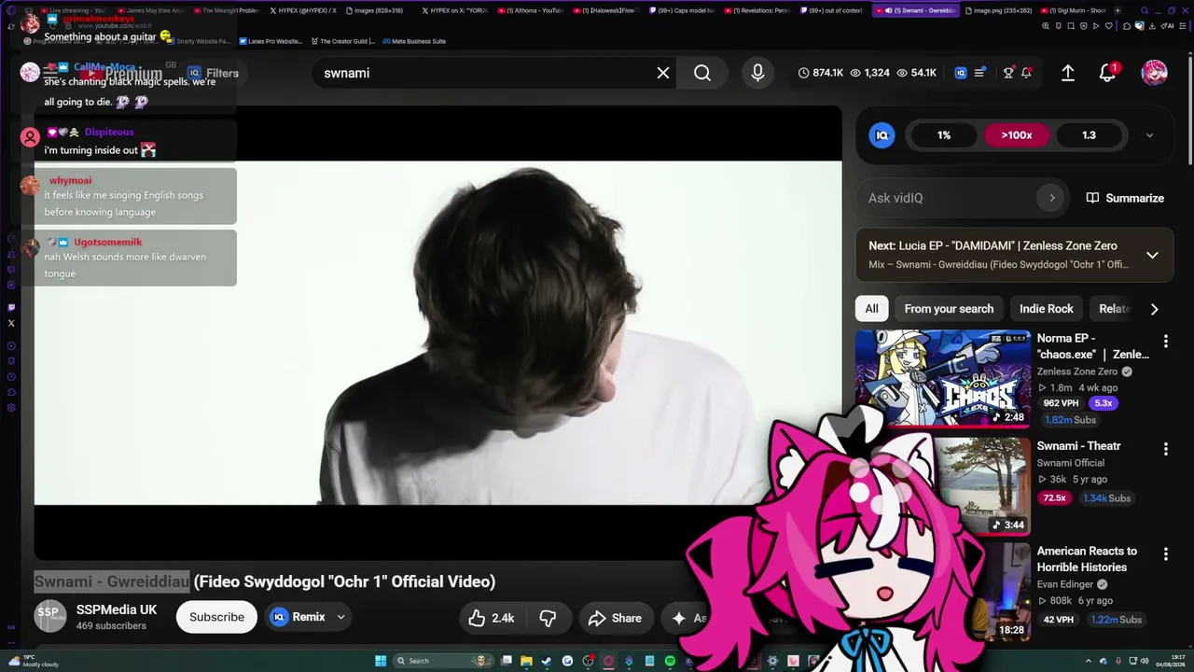Click the Summarize button
This screenshot has height=672, width=1194.
1125,198
